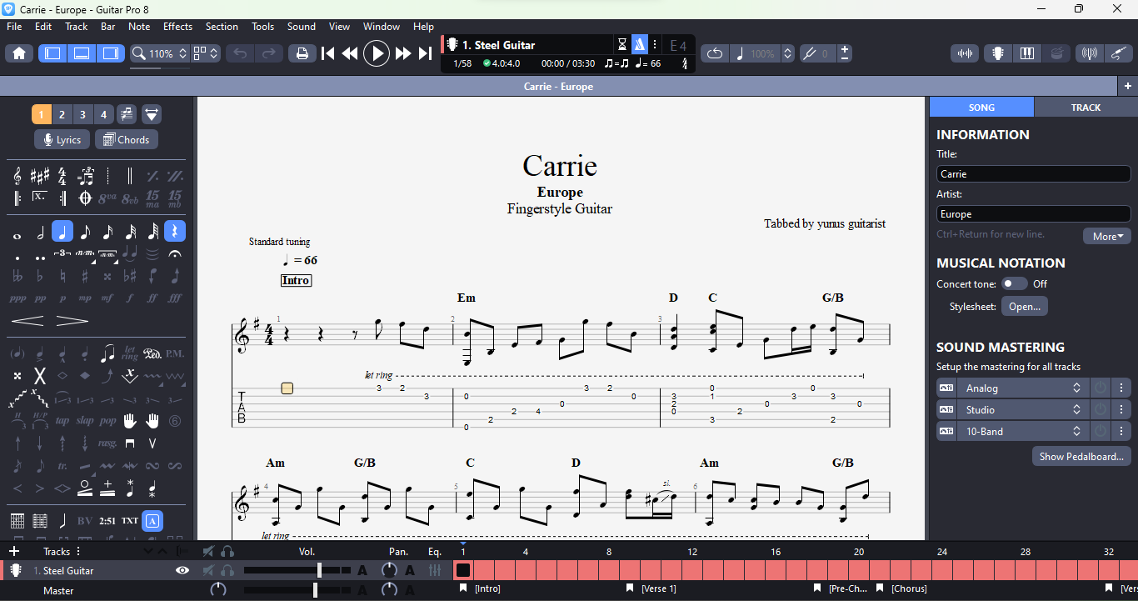This screenshot has height=601, width=1138.
Task: Add a crescendo hairpin
Action: 27,321
